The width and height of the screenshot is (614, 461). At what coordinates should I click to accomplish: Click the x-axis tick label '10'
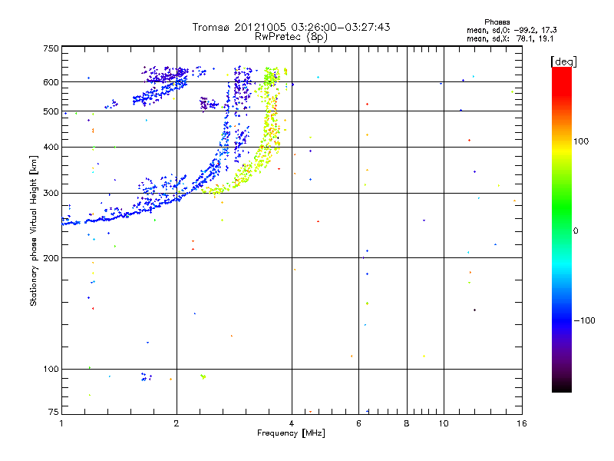click(444, 423)
